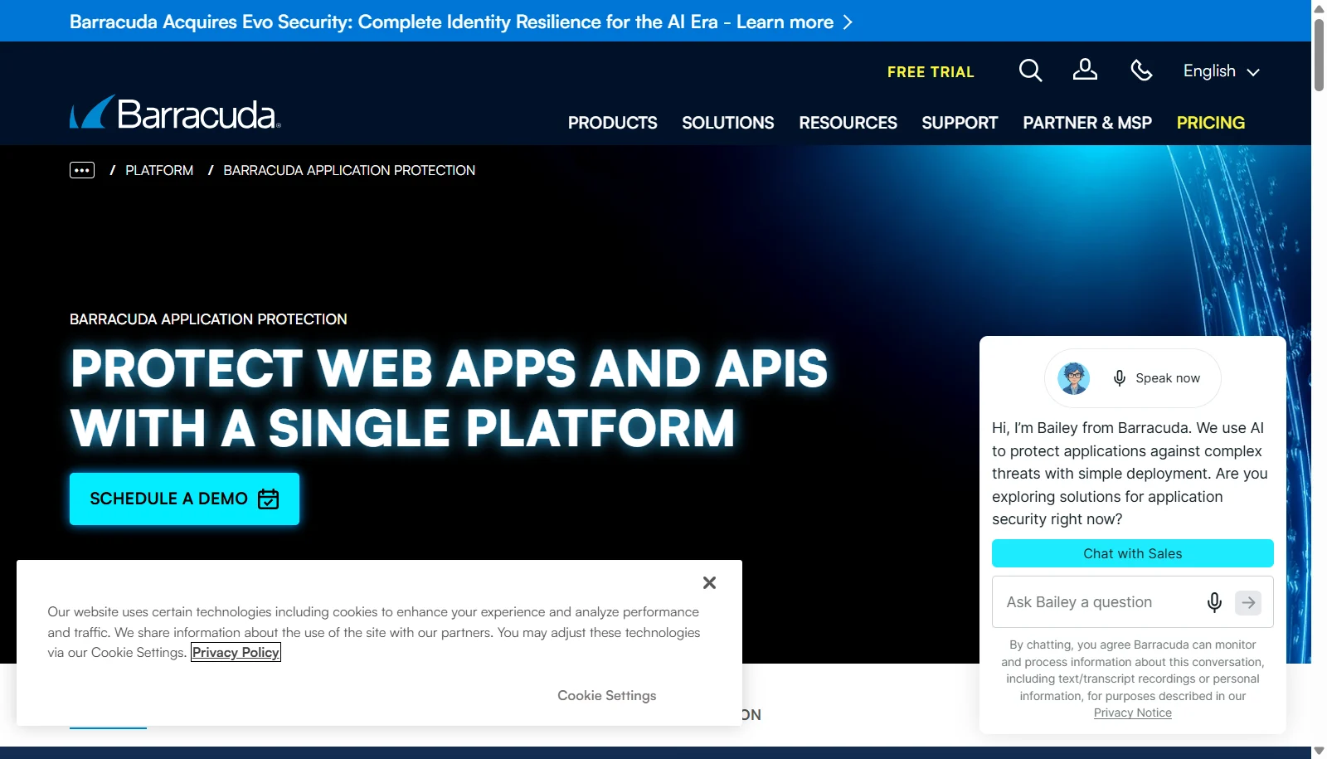Click the Chat with Sales button
Image resolution: width=1327 pixels, height=759 pixels.
[x=1132, y=553]
